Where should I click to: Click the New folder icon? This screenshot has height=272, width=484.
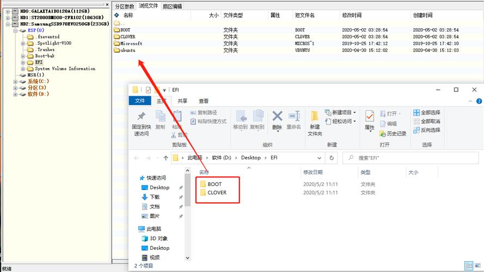pyautogui.click(x=315, y=116)
